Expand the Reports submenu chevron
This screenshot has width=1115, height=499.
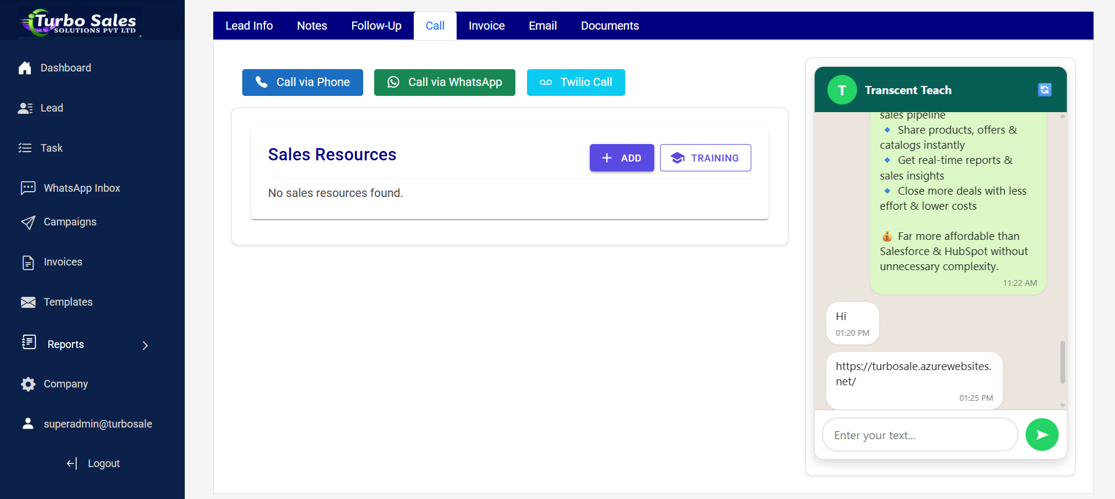pyautogui.click(x=145, y=346)
